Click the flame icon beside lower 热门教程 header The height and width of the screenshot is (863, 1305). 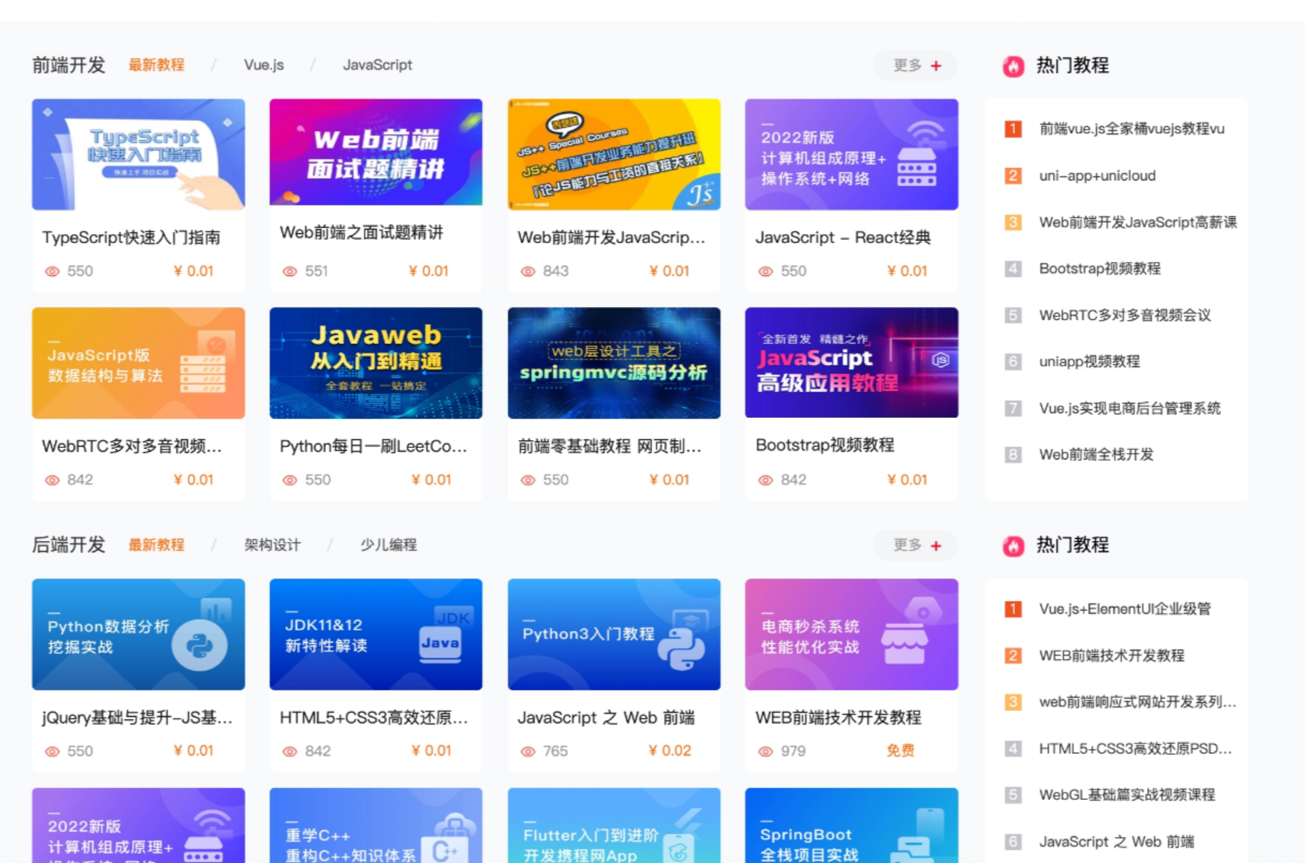click(1015, 545)
